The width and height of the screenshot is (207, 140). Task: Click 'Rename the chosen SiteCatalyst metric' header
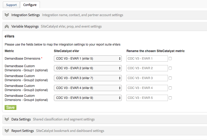pyautogui.click(x=155, y=51)
